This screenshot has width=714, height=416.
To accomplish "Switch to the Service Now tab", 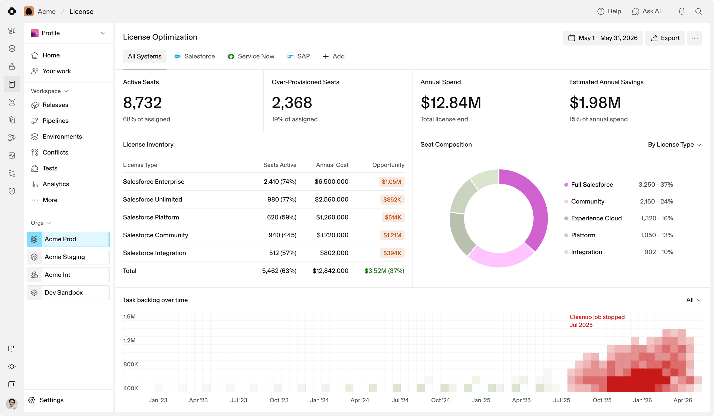I will tap(251, 56).
